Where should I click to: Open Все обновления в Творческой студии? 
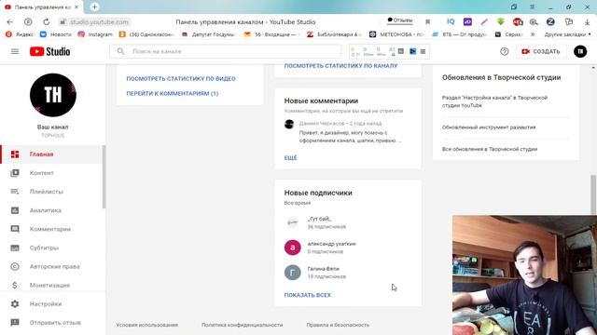(489, 149)
